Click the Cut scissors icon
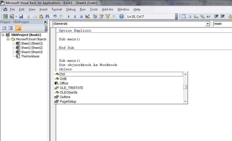Viewport: 232px width, 141px height. click(x=28, y=16)
